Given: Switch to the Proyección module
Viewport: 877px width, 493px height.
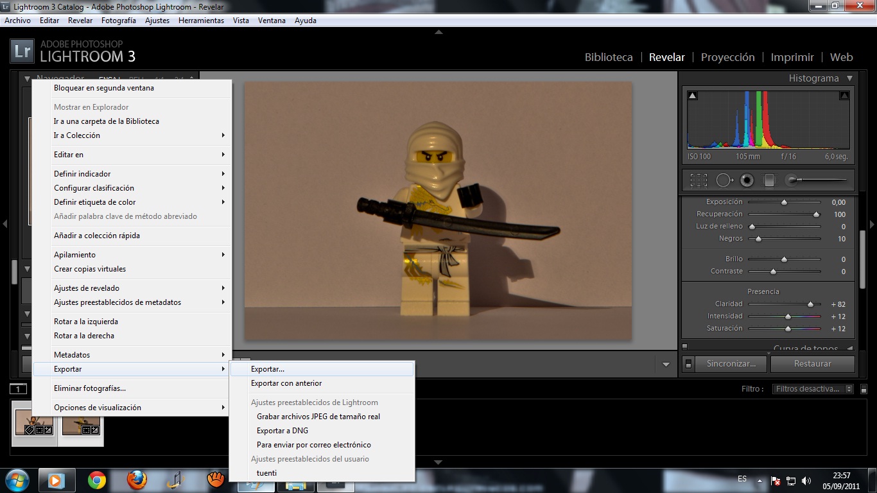Looking at the screenshot, I should tap(727, 57).
